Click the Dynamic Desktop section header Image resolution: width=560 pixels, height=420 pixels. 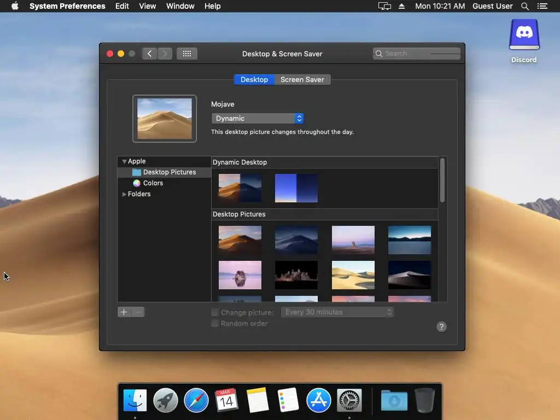pos(240,162)
